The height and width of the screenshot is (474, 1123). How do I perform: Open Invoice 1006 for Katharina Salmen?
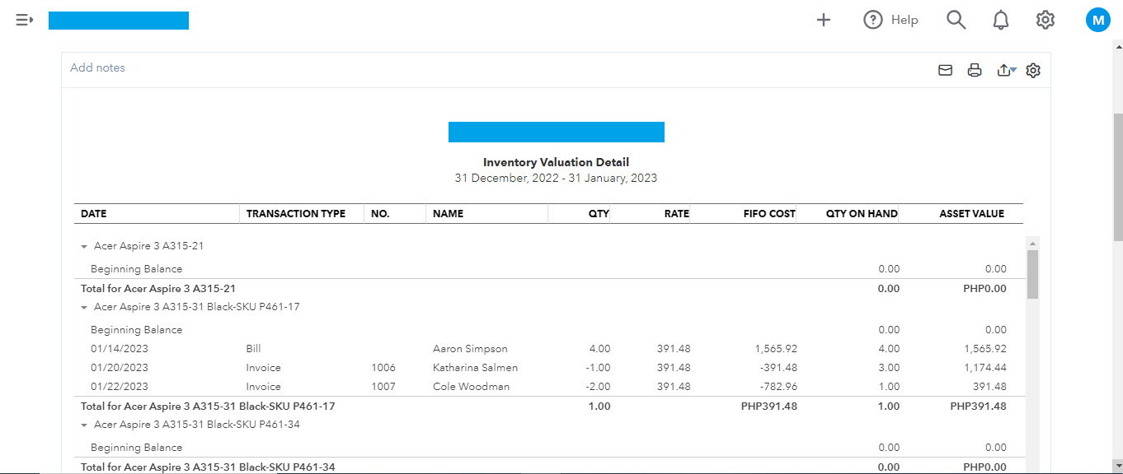(263, 368)
